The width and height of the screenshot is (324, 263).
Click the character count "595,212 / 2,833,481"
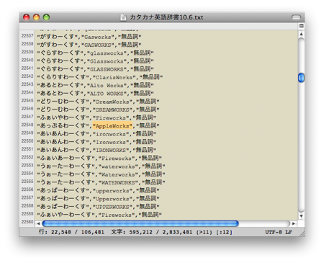(161, 232)
